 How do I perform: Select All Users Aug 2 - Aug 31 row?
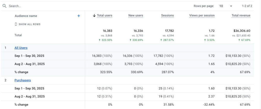[30, 64]
